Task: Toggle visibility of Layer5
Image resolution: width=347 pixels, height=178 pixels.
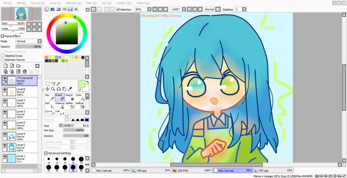Action: click(4, 123)
